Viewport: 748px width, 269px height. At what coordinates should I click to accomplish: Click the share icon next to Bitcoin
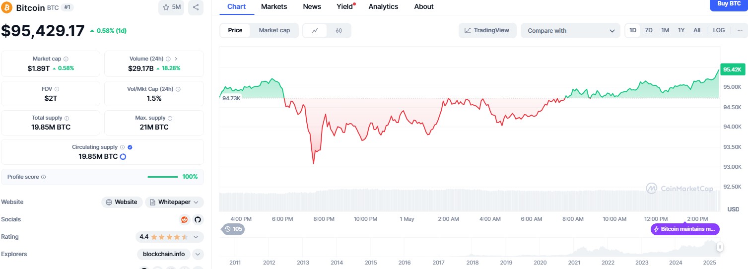coord(196,7)
